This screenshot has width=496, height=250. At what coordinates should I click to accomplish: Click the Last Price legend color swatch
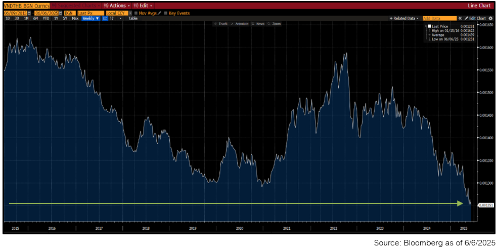tap(429, 26)
